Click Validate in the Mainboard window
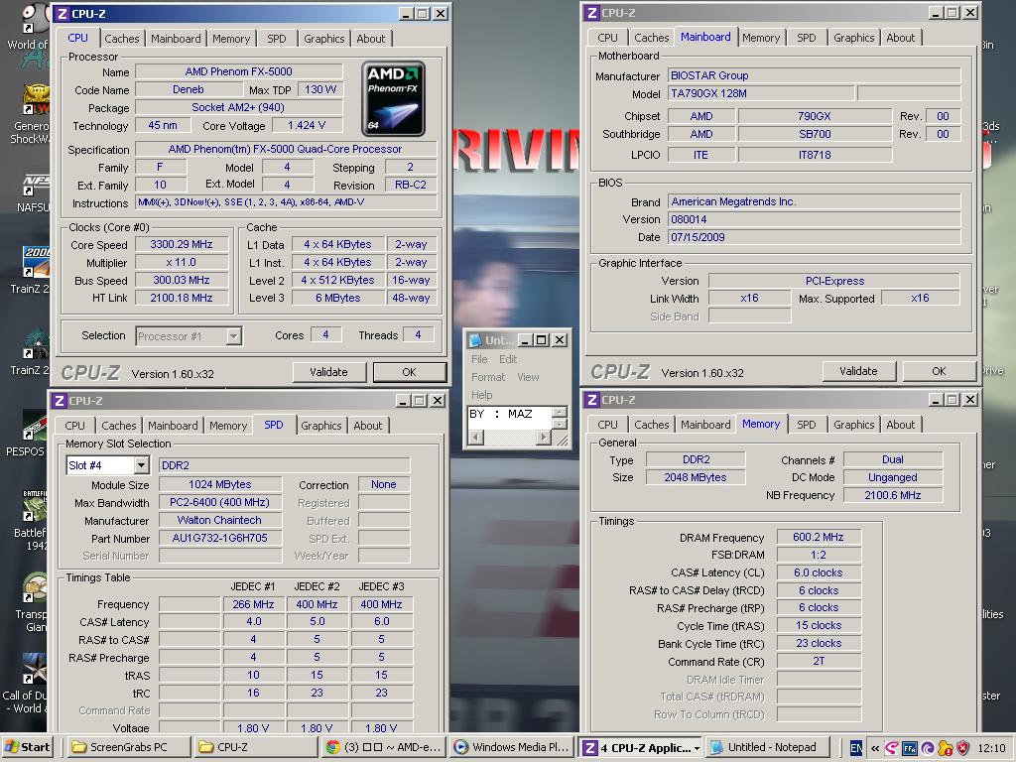 click(x=858, y=371)
